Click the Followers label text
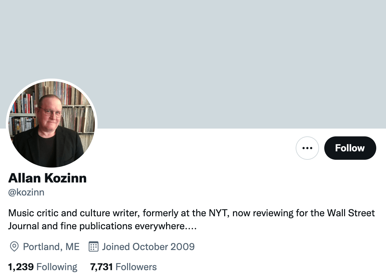Viewport: 386px width, 276px height. point(136,267)
